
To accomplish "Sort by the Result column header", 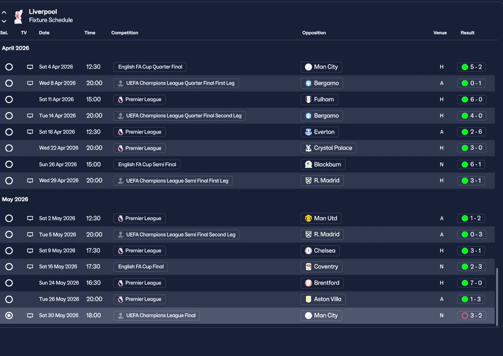I will pyautogui.click(x=468, y=33).
